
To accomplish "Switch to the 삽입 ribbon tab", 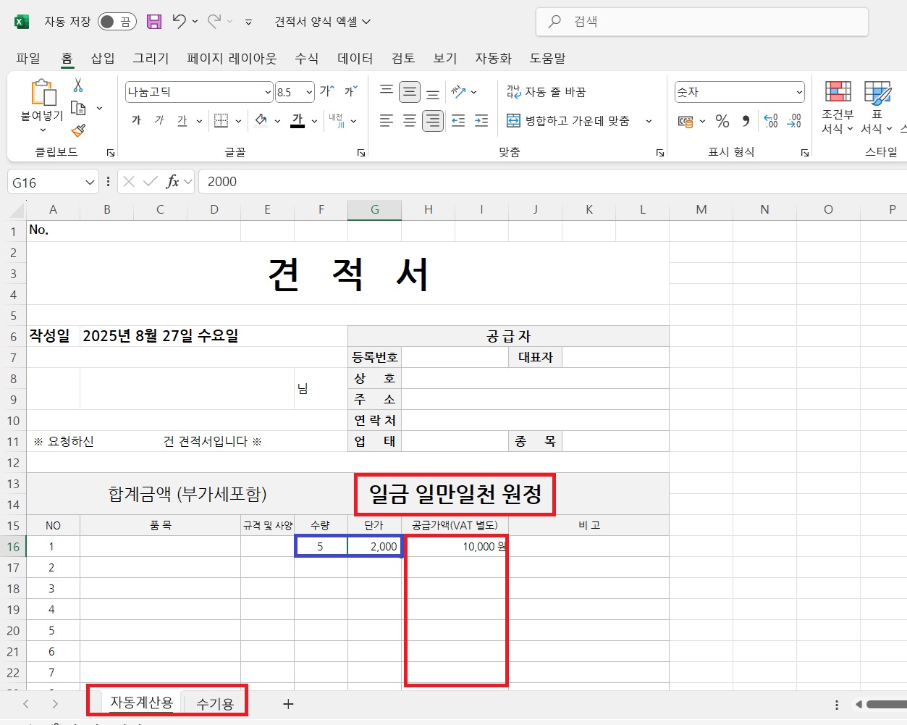I will tap(103, 58).
